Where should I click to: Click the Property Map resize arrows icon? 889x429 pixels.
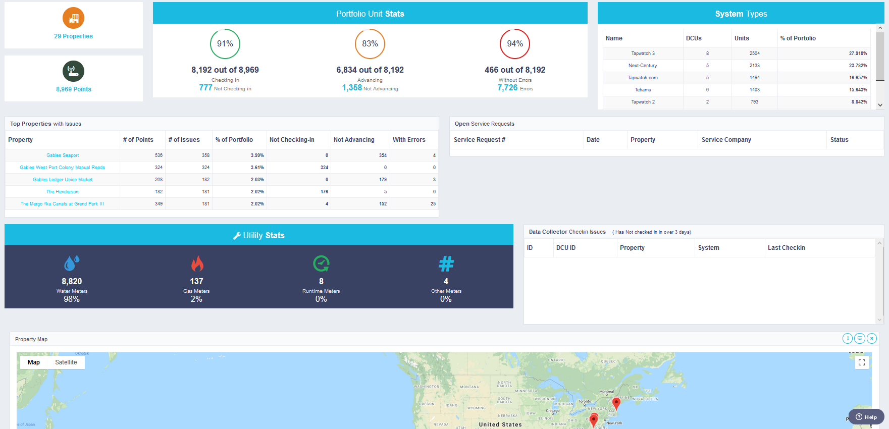coord(848,339)
